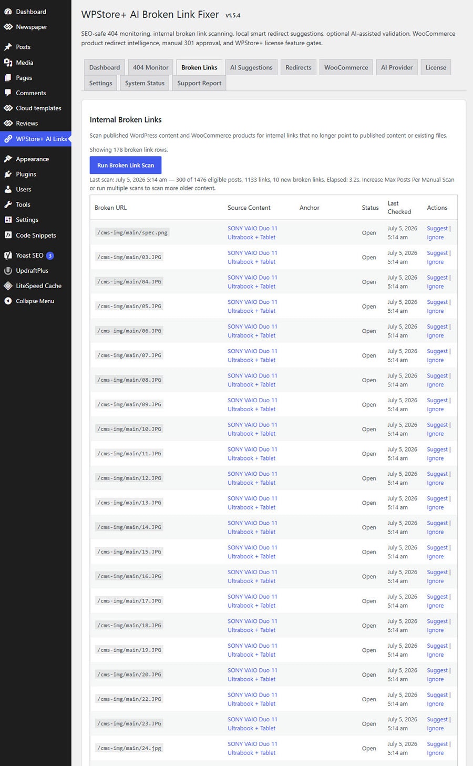Click Suggest for 24.jpg row
The width and height of the screenshot is (473, 766).
click(437, 744)
